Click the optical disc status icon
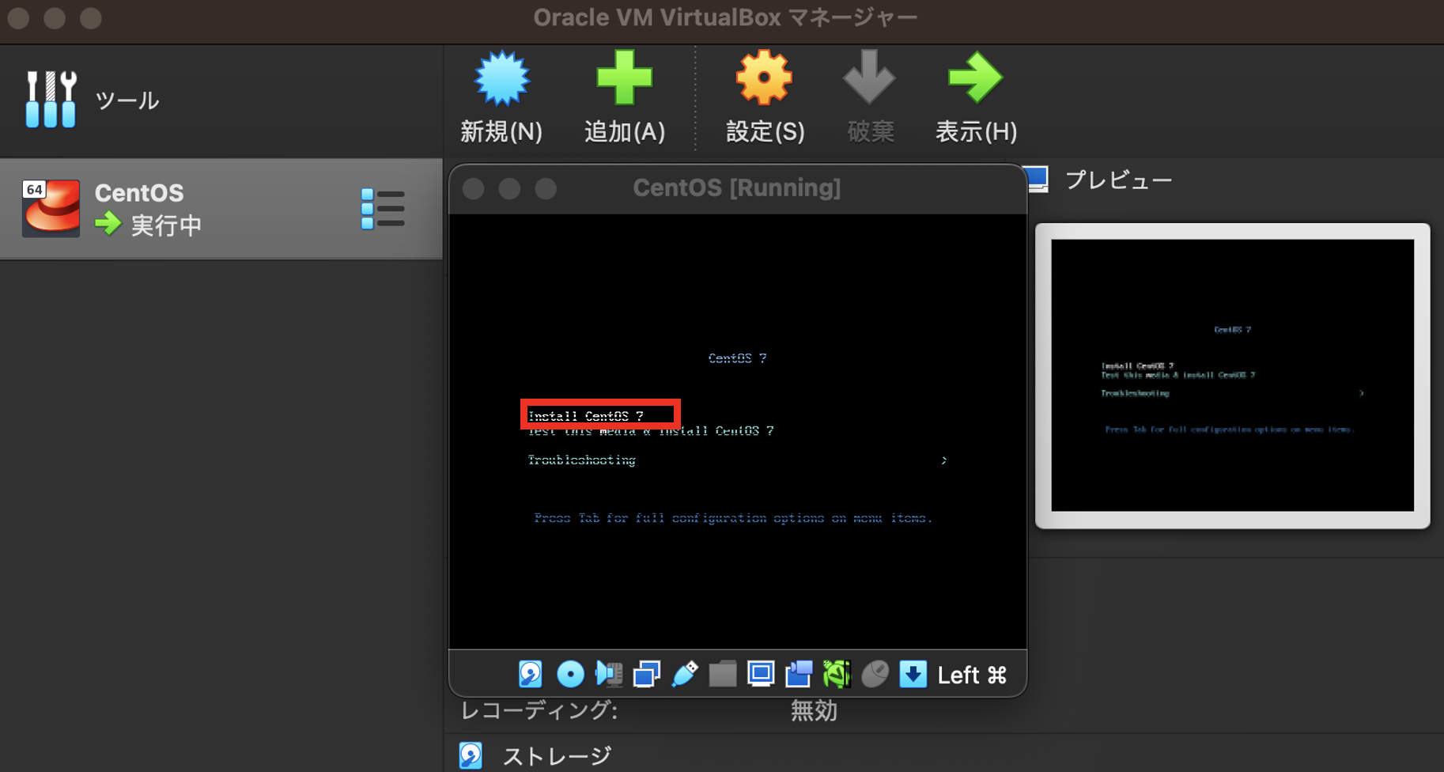This screenshot has height=772, width=1444. (570, 674)
